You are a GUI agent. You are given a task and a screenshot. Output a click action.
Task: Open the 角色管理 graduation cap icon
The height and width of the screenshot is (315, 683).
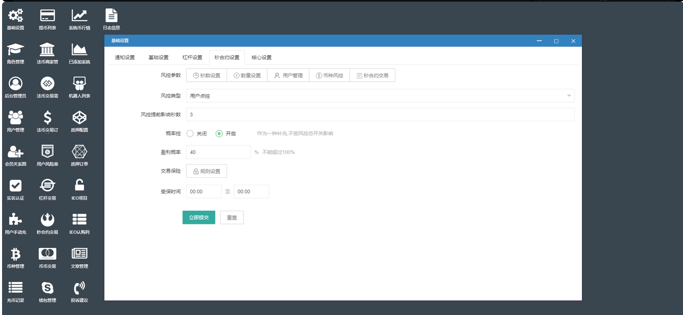[16, 49]
